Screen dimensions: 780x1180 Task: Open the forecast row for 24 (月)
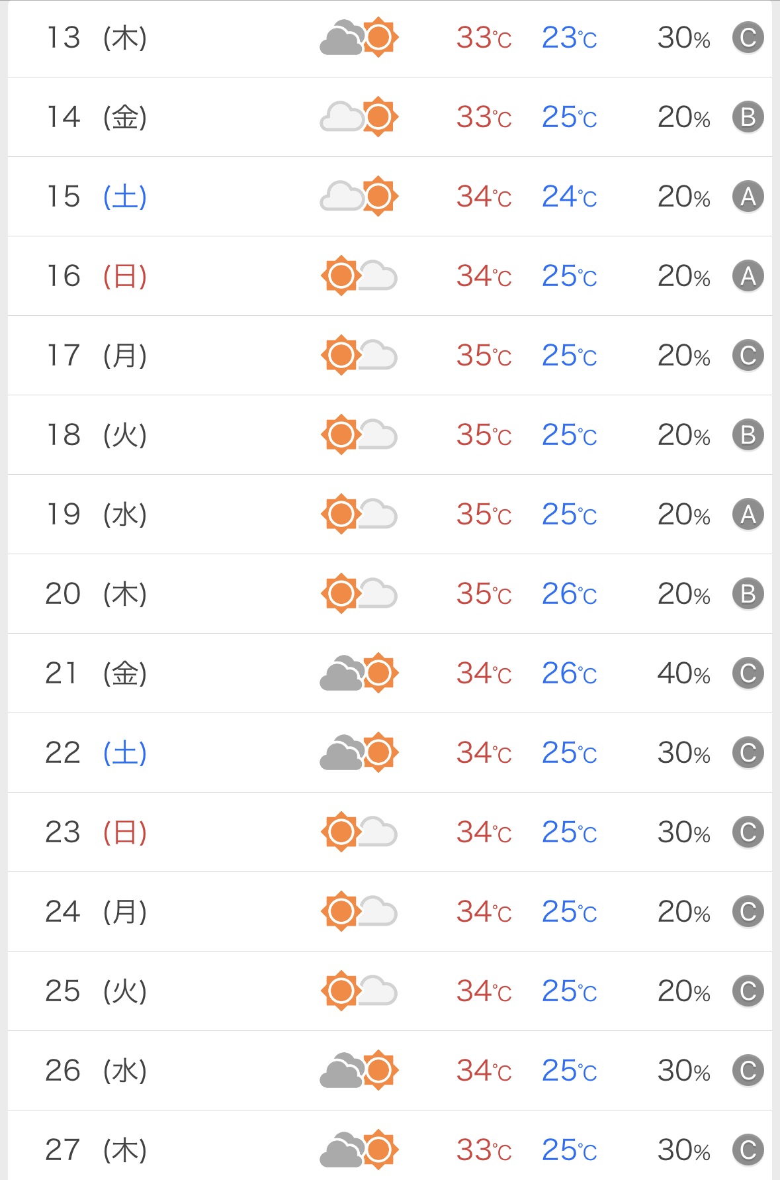coord(390,912)
